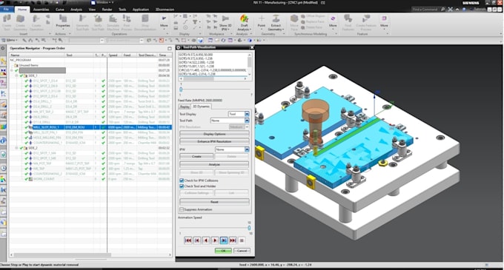Select the Replay tab in visualization dialog
Image resolution: width=504 pixels, height=270 pixels.
185,107
